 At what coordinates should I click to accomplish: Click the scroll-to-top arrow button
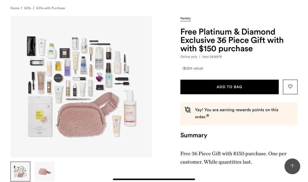292,166
